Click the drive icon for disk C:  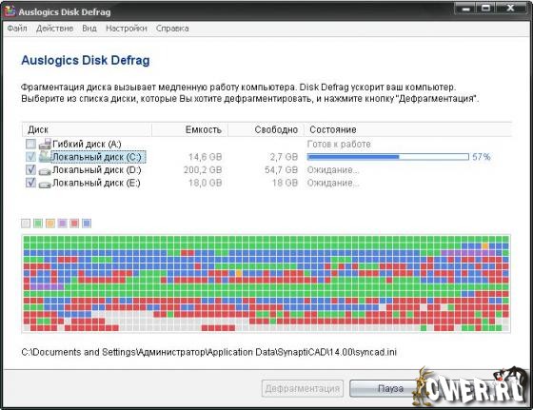[45, 157]
